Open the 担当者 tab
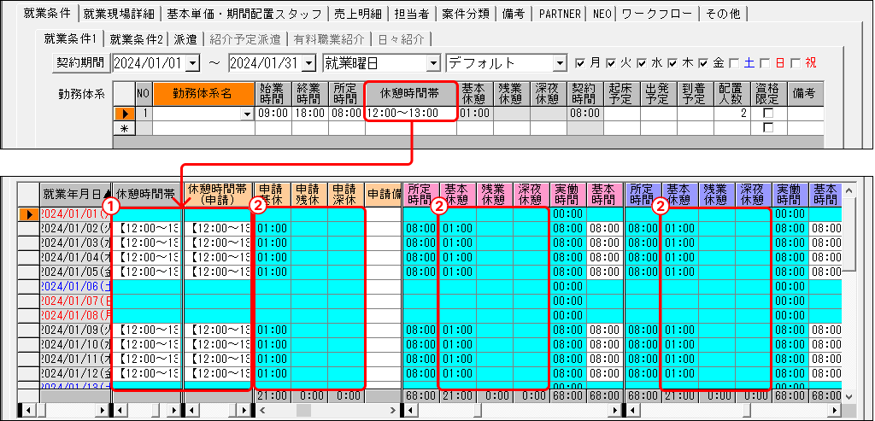Viewport: 875px width, 421px height. (411, 14)
